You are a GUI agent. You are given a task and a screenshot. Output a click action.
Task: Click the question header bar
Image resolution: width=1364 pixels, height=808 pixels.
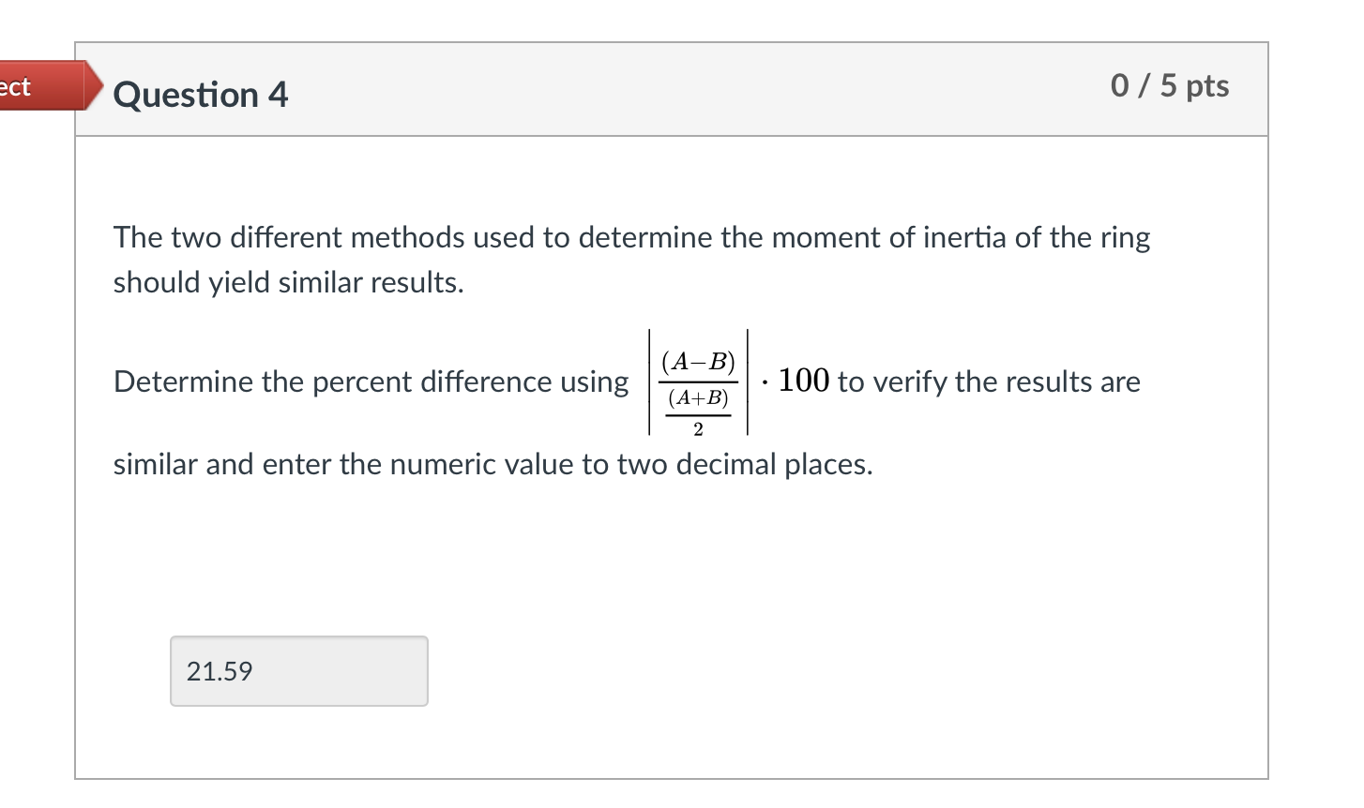(657, 89)
